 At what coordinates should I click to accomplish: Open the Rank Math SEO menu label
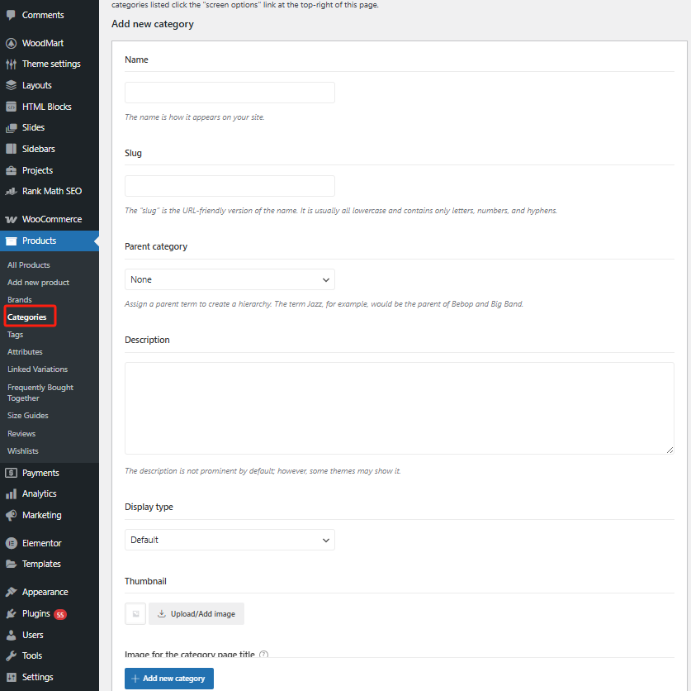click(52, 191)
